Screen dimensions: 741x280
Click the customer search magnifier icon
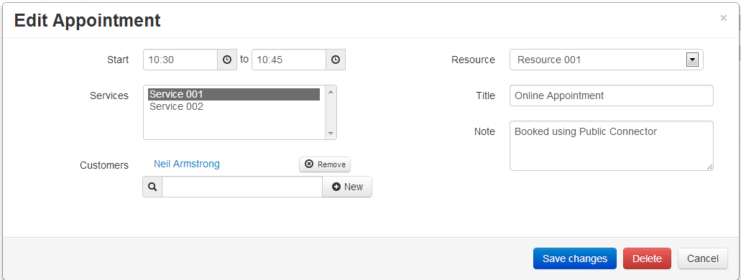coord(152,187)
